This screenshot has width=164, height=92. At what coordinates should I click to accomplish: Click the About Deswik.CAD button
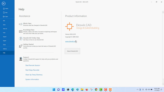pyautogui.click(x=72, y=51)
